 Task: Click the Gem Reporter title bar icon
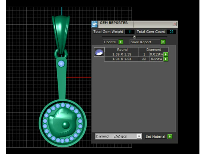point(94,24)
